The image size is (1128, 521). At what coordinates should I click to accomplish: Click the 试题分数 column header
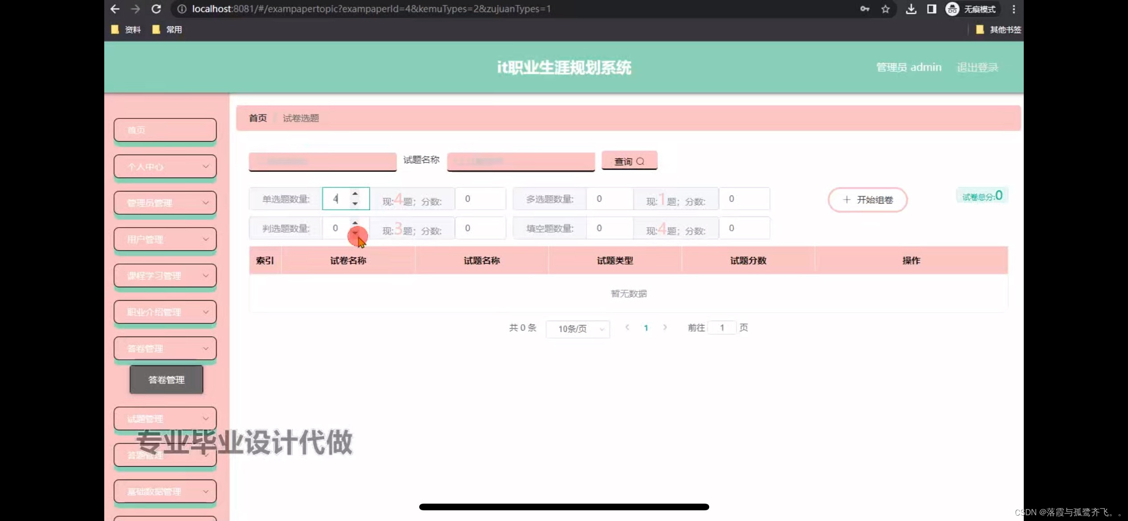(x=748, y=260)
